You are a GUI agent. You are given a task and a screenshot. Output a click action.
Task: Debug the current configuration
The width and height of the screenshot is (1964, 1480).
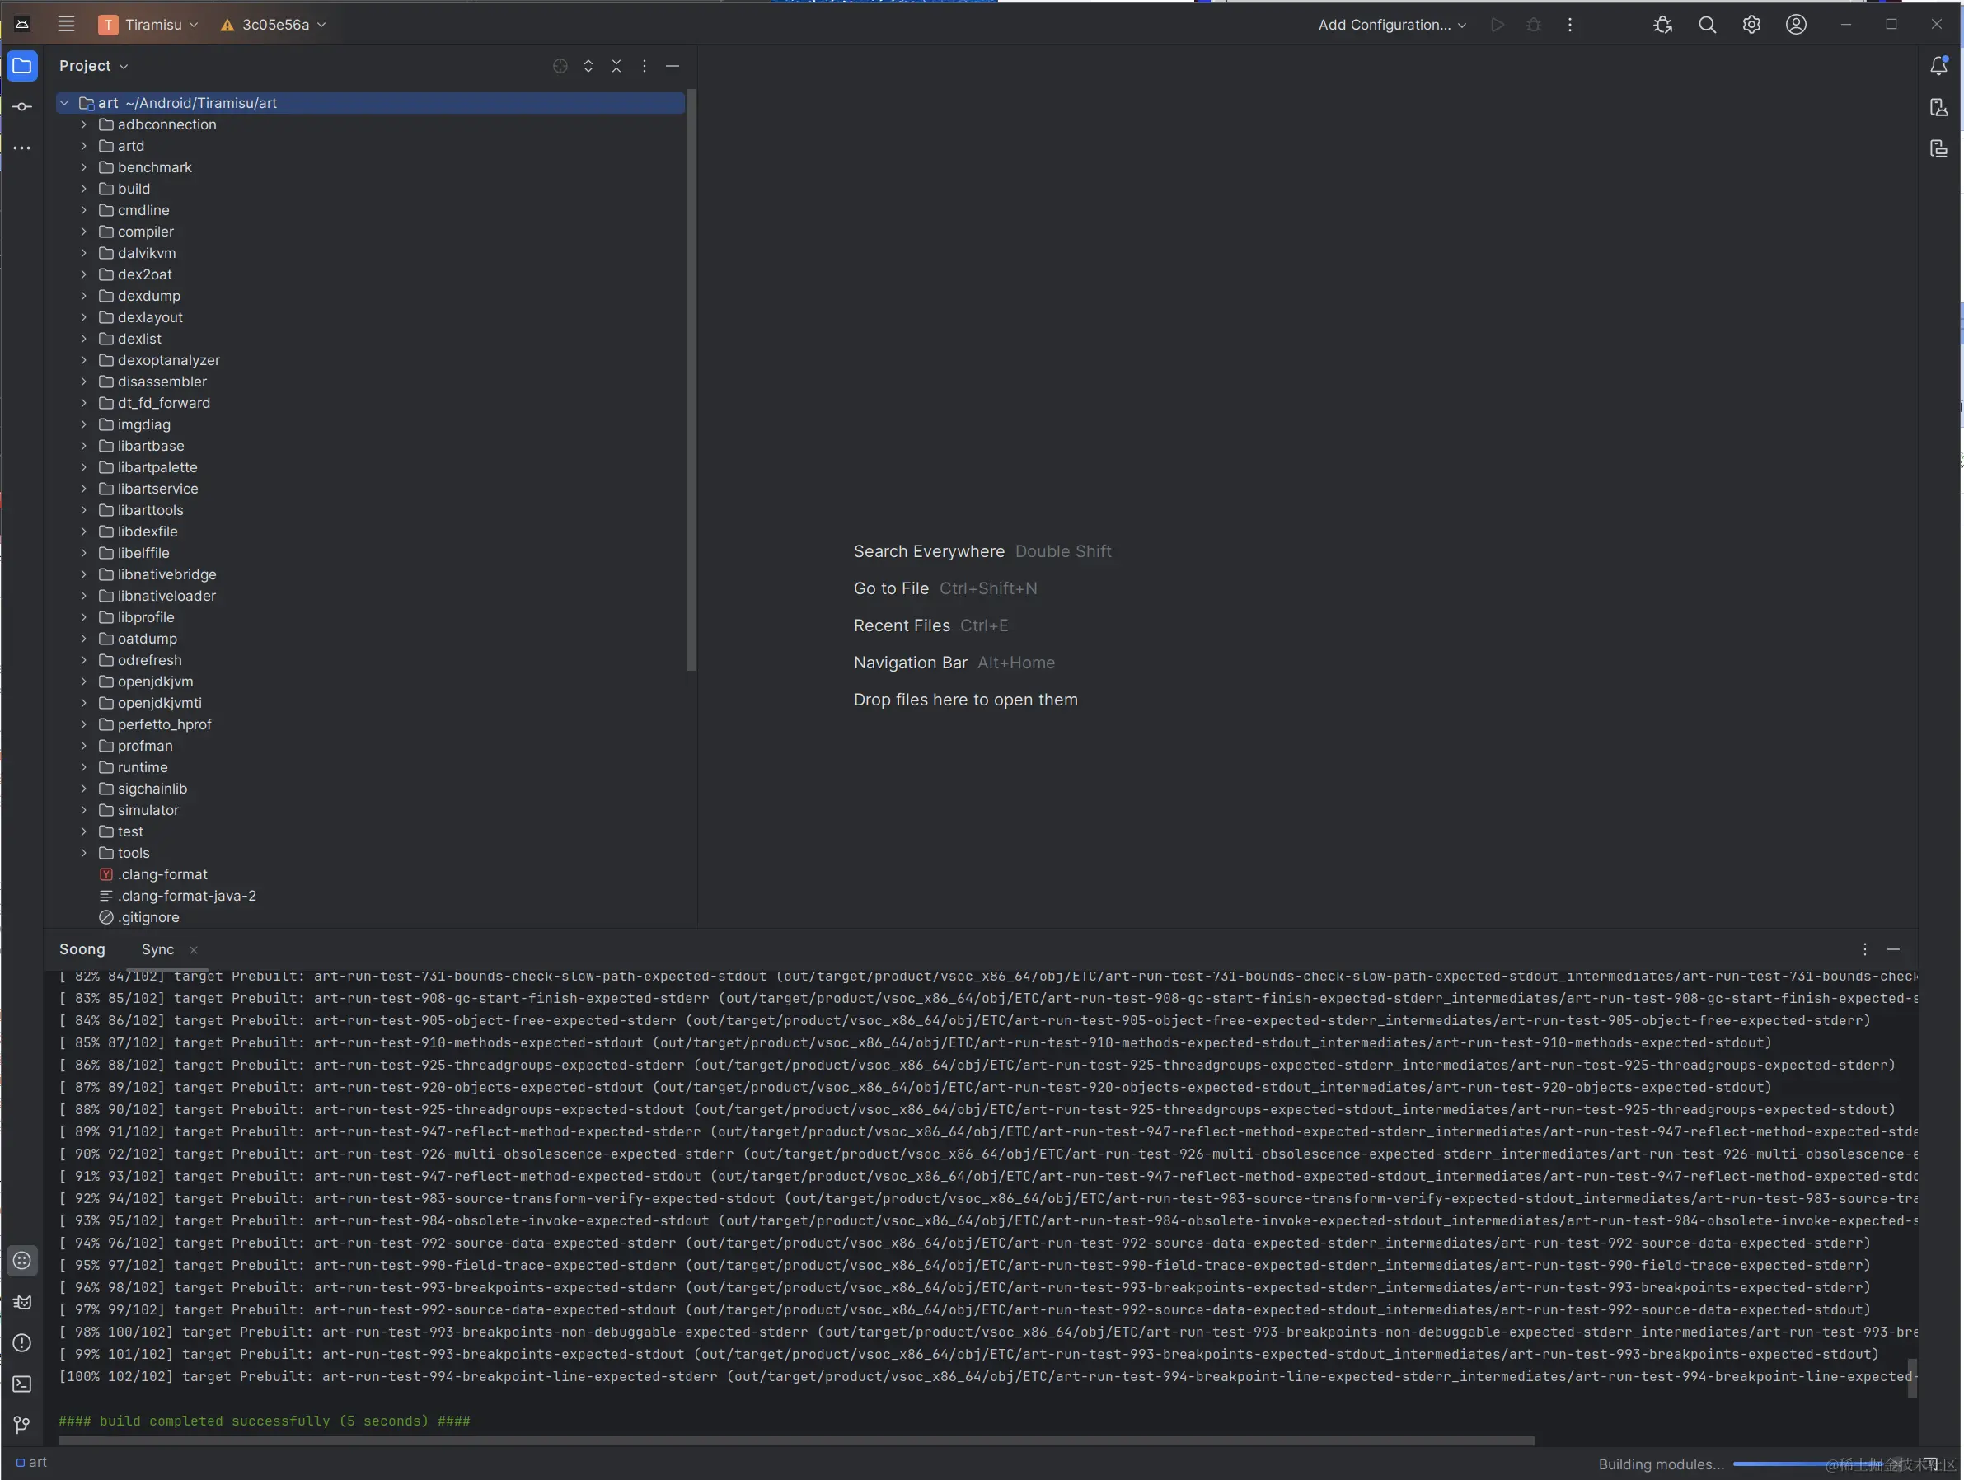coord(1534,25)
